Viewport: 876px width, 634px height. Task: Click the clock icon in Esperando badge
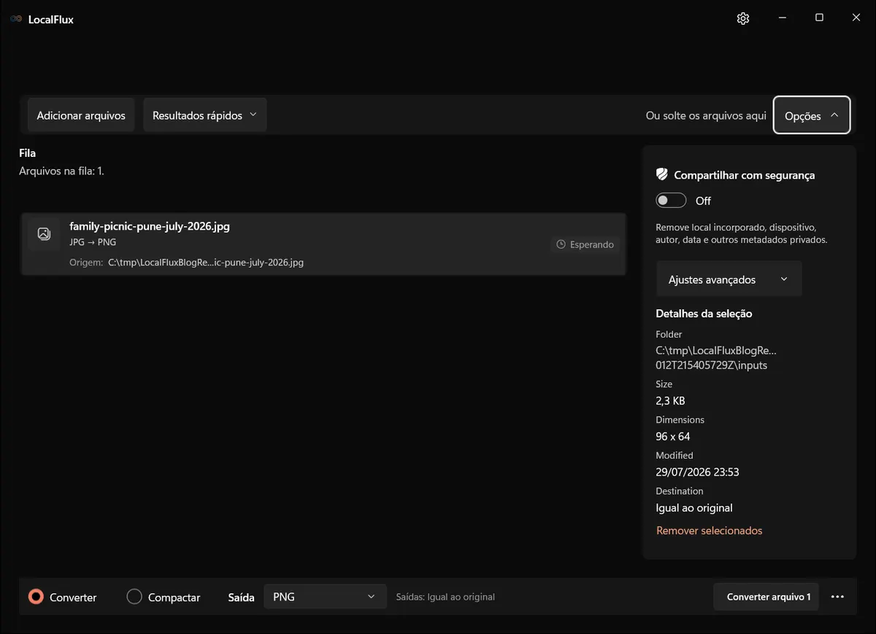[x=561, y=244]
